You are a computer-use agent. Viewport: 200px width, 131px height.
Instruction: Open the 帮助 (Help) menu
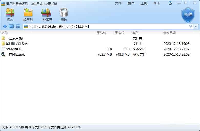pyautogui.click(x=156, y=3)
